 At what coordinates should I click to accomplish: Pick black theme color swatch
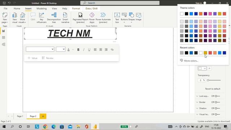pyautogui.click(x=187, y=14)
